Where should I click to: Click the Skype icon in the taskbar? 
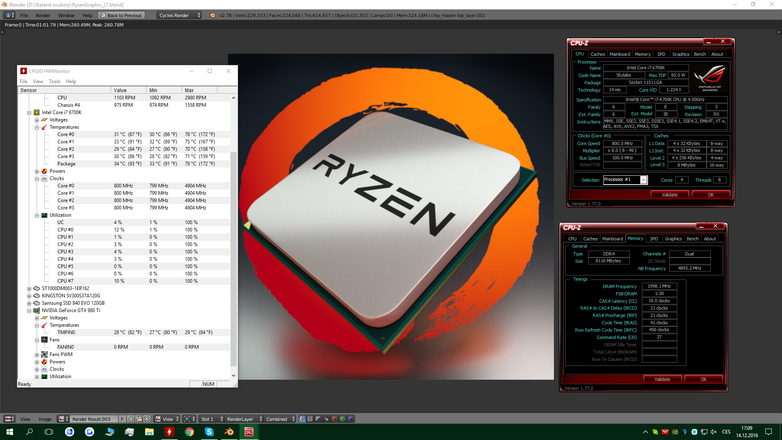pos(209,432)
